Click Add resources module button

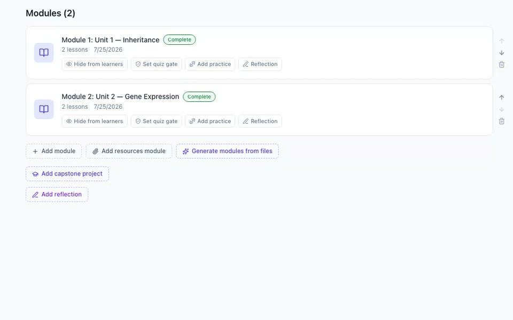[129, 151]
